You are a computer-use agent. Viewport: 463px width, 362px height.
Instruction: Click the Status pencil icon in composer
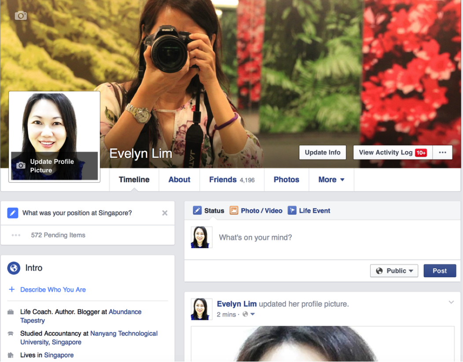[197, 210]
